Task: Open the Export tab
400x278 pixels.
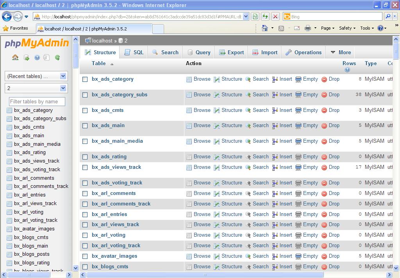Action: (x=231, y=52)
